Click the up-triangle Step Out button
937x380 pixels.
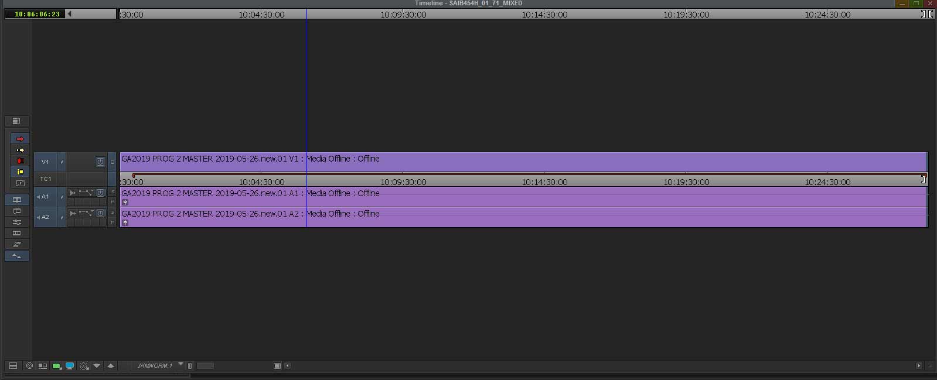[111, 366]
